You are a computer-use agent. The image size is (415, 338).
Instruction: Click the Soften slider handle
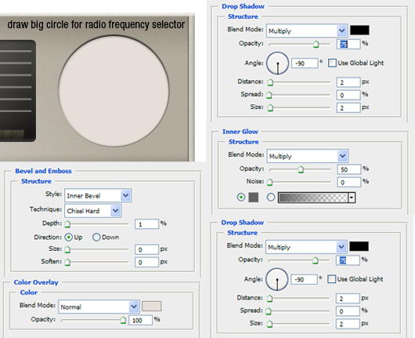67,262
